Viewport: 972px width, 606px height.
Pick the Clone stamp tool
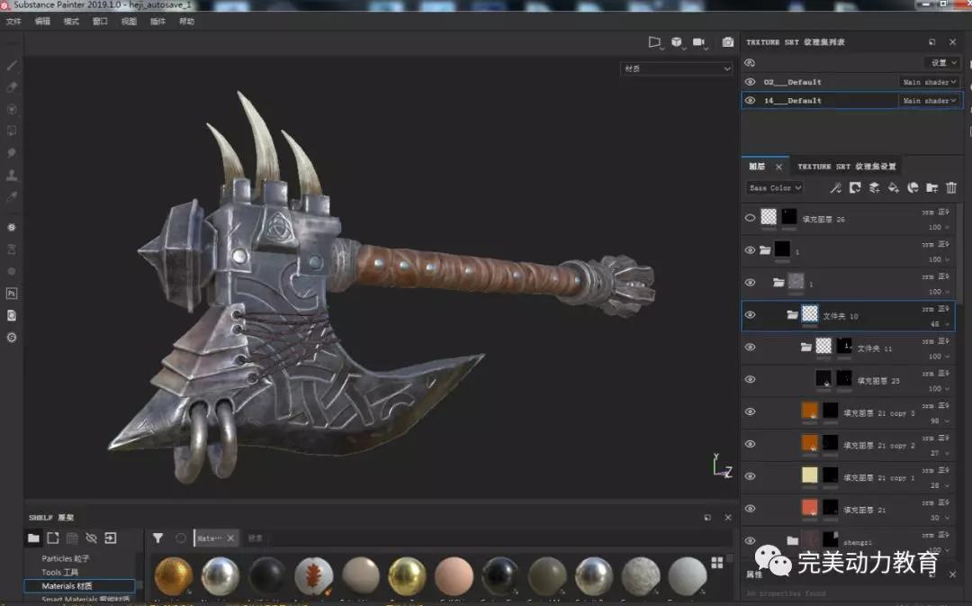(x=12, y=175)
